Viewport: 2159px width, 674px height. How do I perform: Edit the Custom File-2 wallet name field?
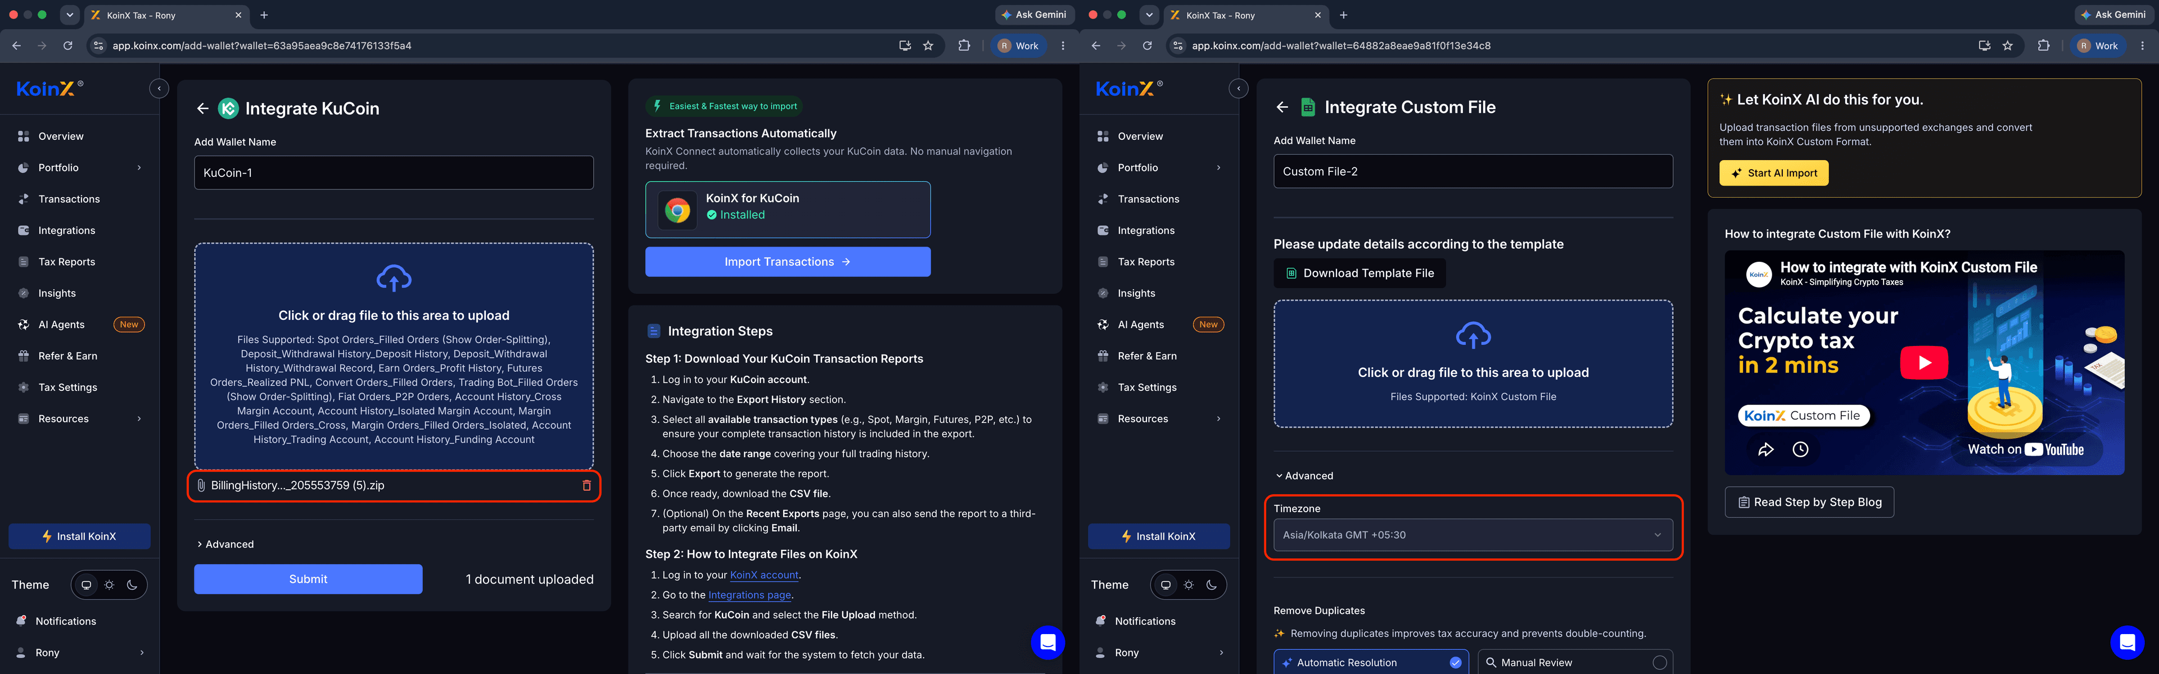(1473, 171)
